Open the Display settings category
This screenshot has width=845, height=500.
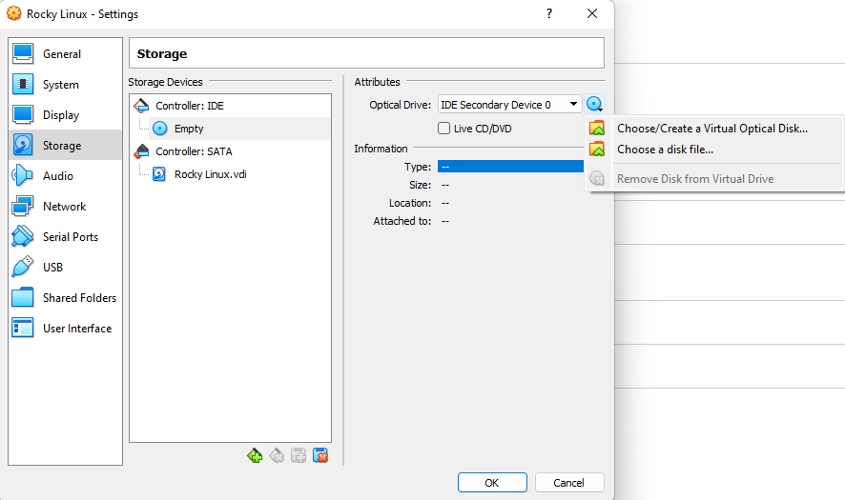(65, 114)
